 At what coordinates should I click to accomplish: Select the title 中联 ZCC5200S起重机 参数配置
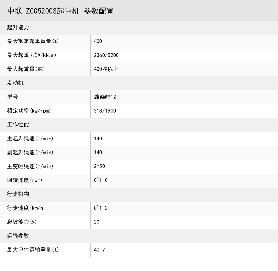(60, 11)
